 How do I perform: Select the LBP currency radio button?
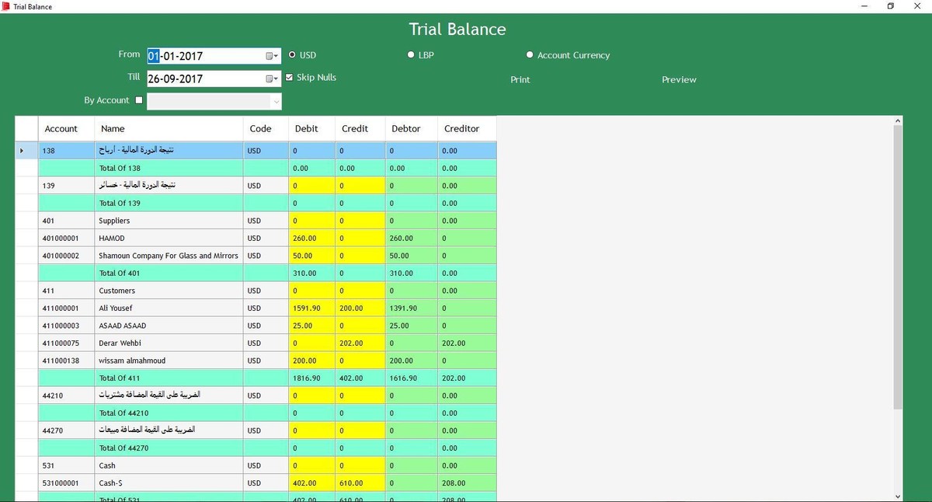[x=411, y=55]
